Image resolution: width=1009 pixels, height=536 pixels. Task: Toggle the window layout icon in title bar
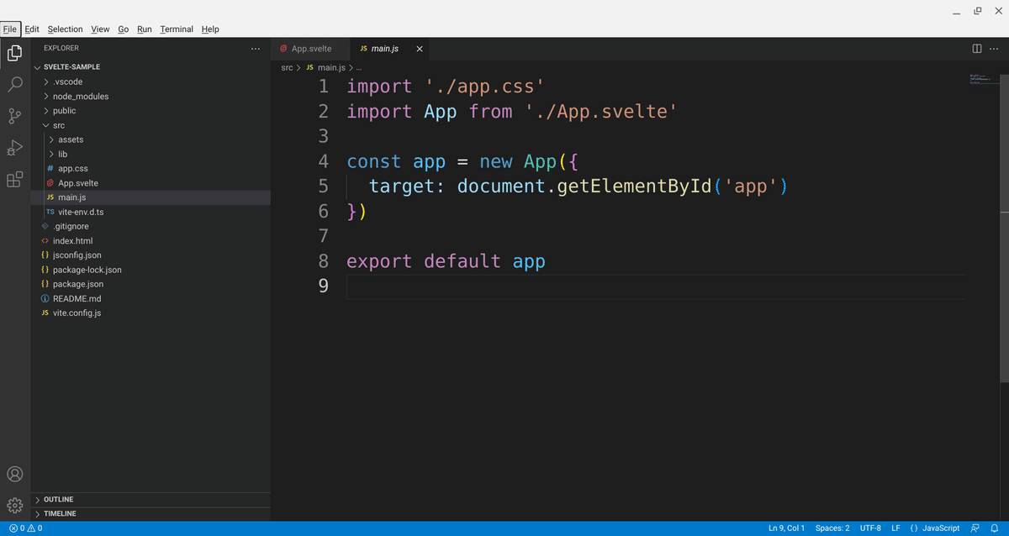pos(978,11)
